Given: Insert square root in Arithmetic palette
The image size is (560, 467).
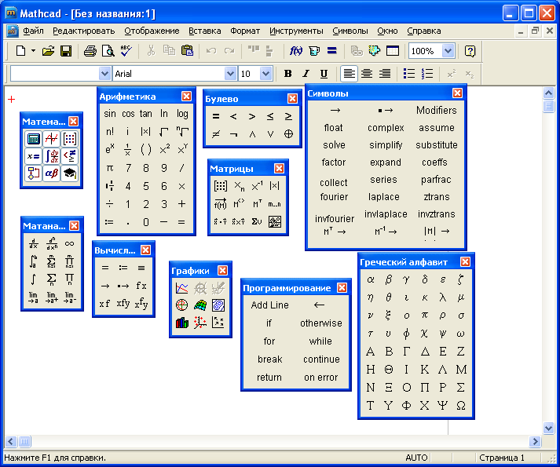Looking at the screenshot, I should click(x=164, y=132).
